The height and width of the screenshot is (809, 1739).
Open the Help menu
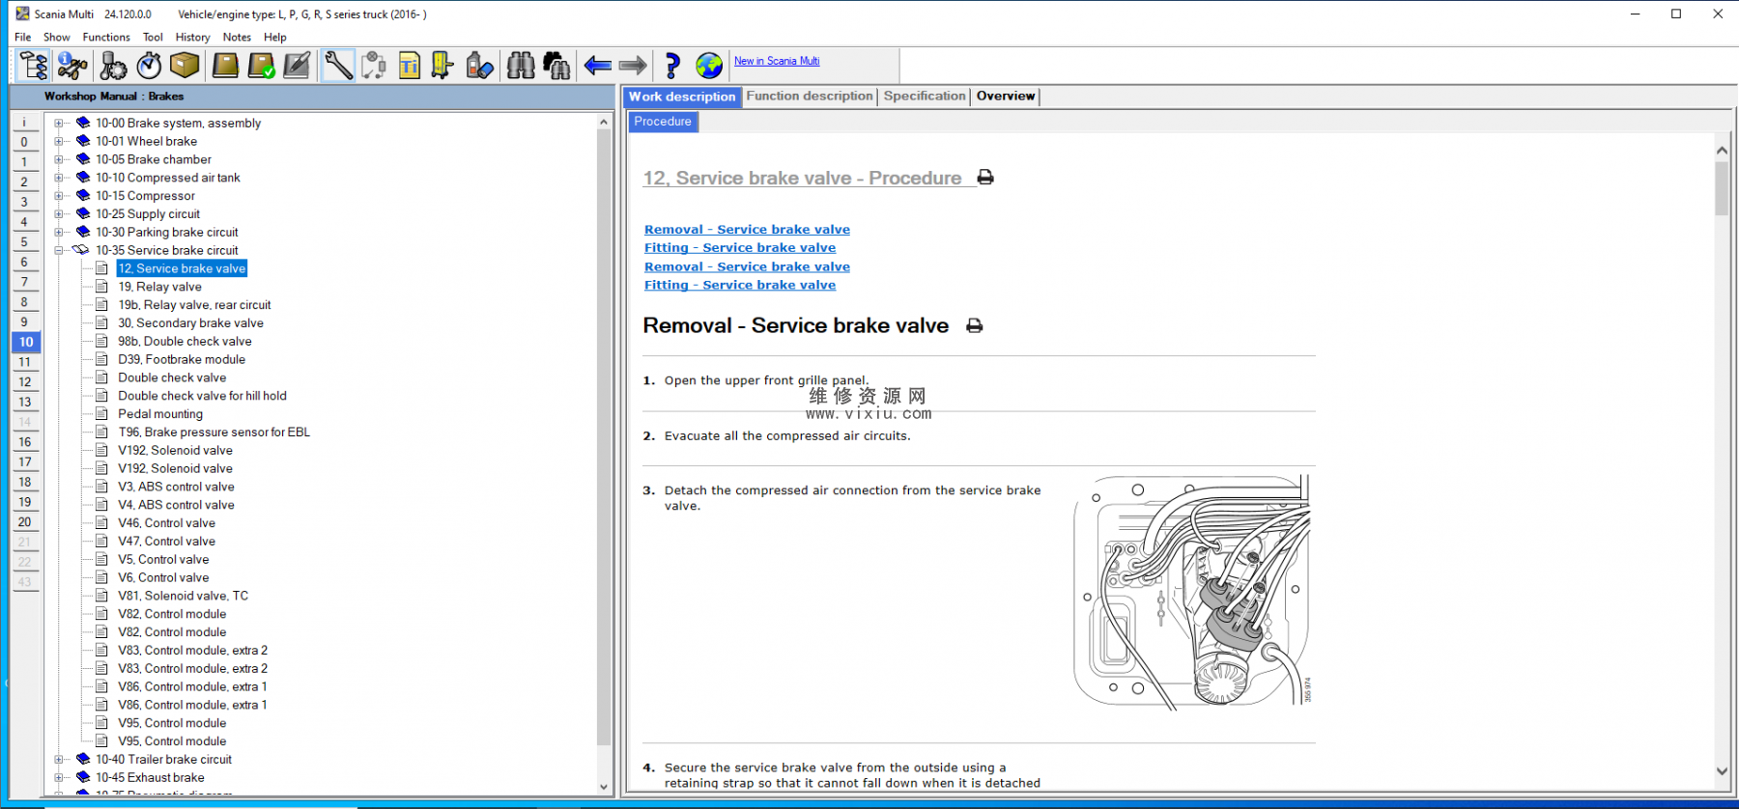pyautogui.click(x=275, y=37)
